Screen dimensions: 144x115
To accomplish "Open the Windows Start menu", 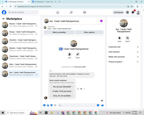I will pos(3,113).
